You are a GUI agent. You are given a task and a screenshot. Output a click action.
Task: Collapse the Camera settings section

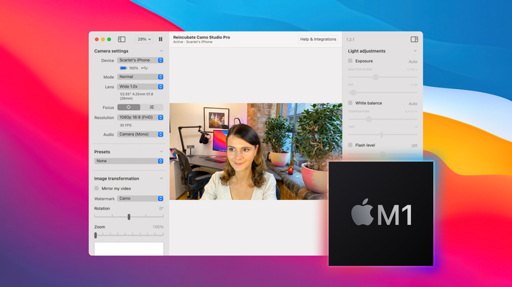162,51
